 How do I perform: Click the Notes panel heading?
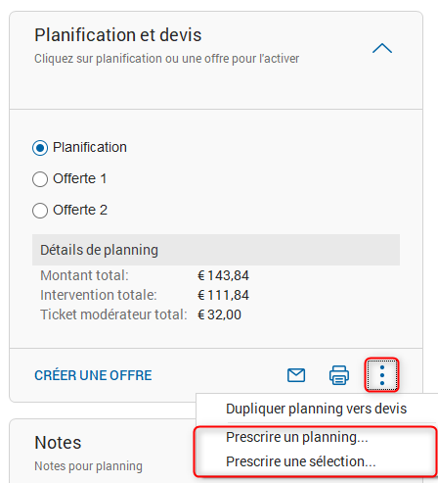pos(58,443)
